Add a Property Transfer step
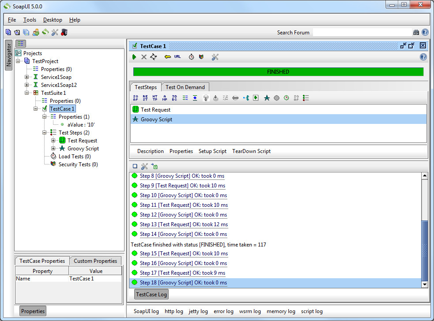This screenshot has width=434, height=321. pyautogui.click(x=195, y=98)
